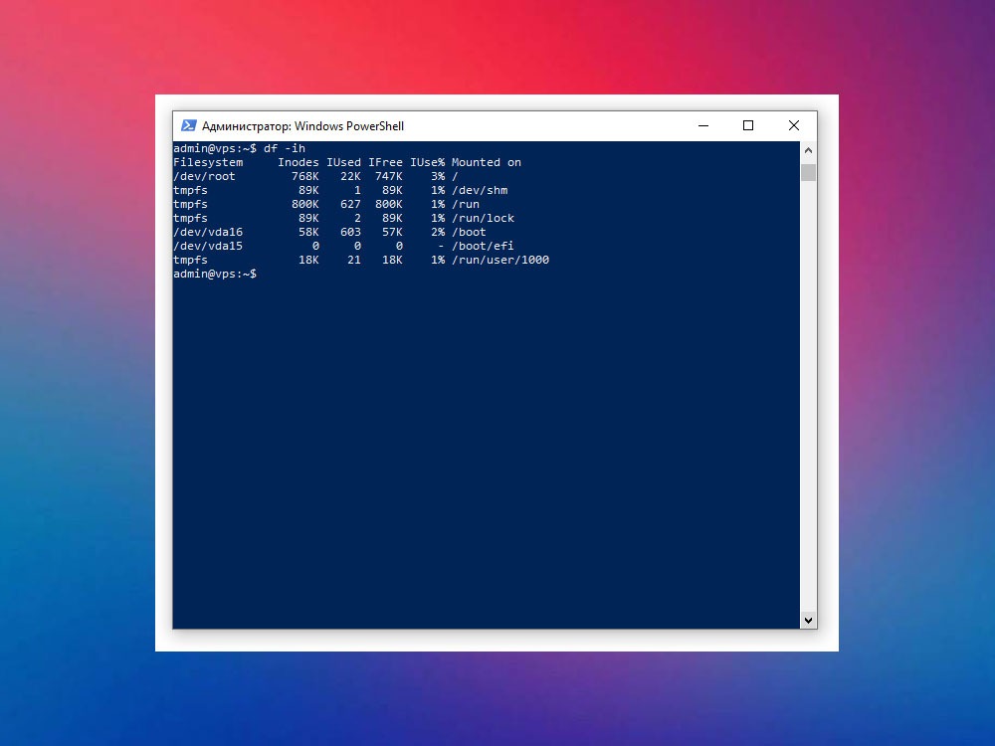The width and height of the screenshot is (995, 746).
Task: Click the '/dev/vda16' filesystem entry
Action: pos(208,232)
